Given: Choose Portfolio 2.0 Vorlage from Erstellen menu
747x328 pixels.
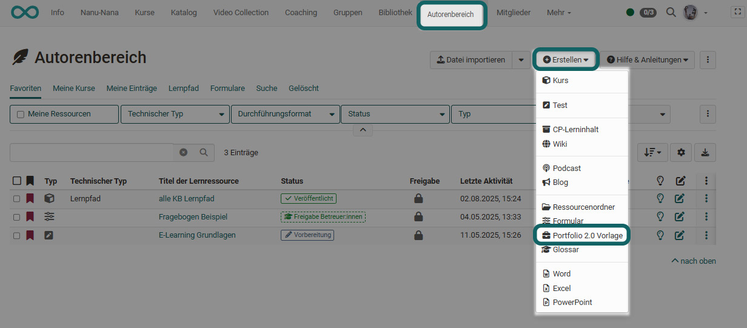Looking at the screenshot, I should [582, 235].
